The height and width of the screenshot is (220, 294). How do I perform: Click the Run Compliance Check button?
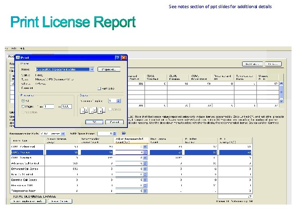coord(28,201)
